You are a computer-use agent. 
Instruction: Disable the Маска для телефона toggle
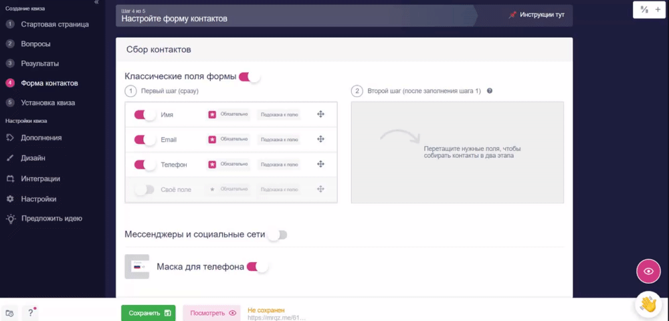click(x=258, y=267)
